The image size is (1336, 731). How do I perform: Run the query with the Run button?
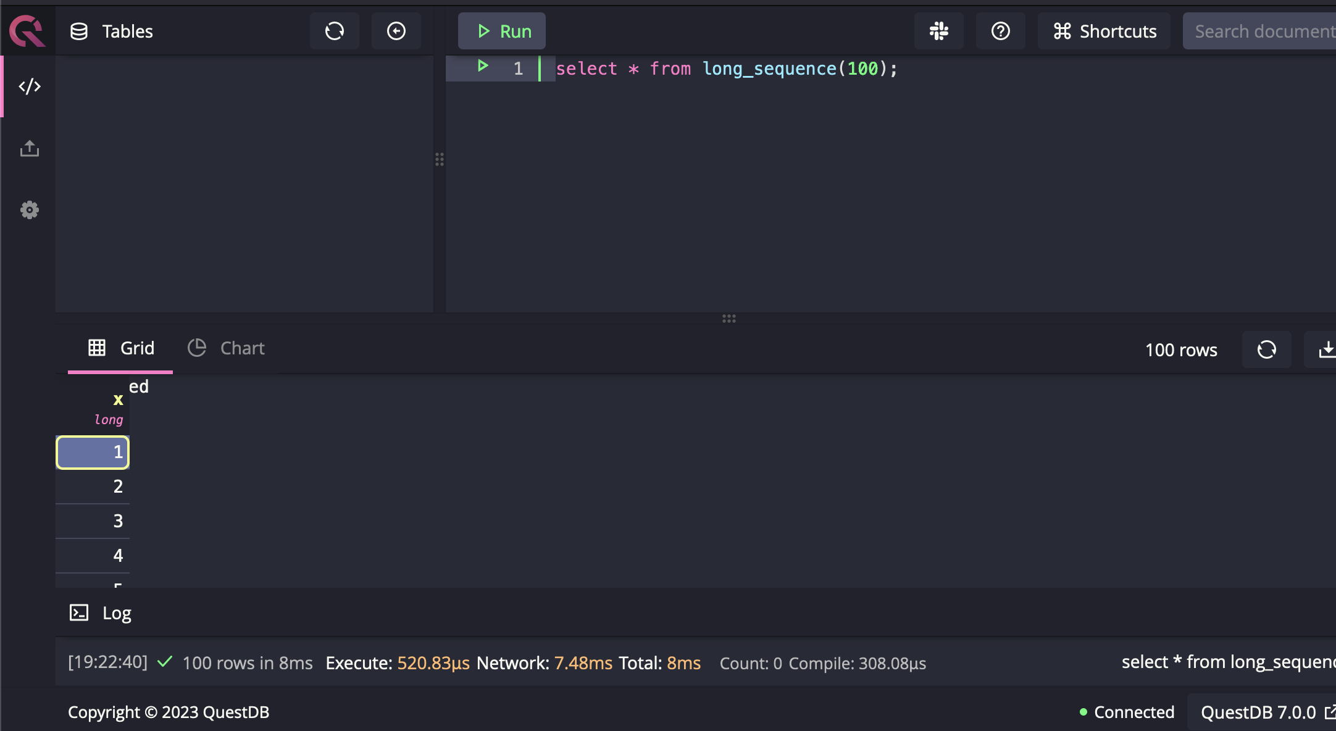(x=502, y=31)
